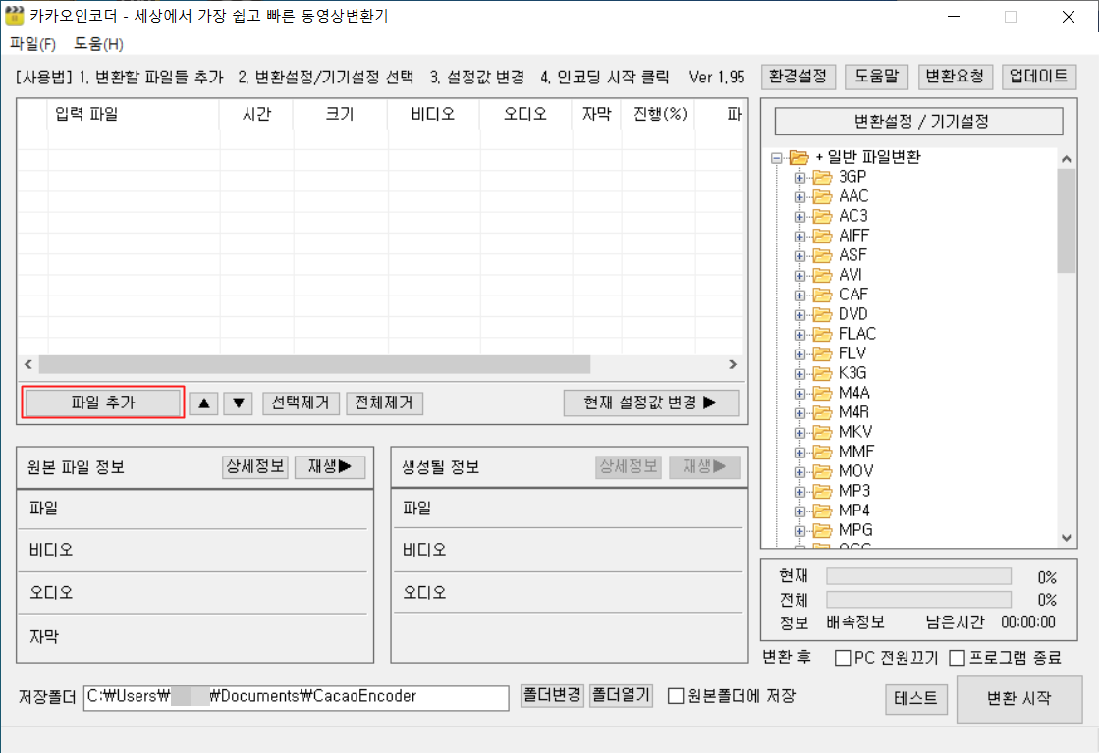
Task: Expand the AVI tree node
Action: click(x=799, y=276)
